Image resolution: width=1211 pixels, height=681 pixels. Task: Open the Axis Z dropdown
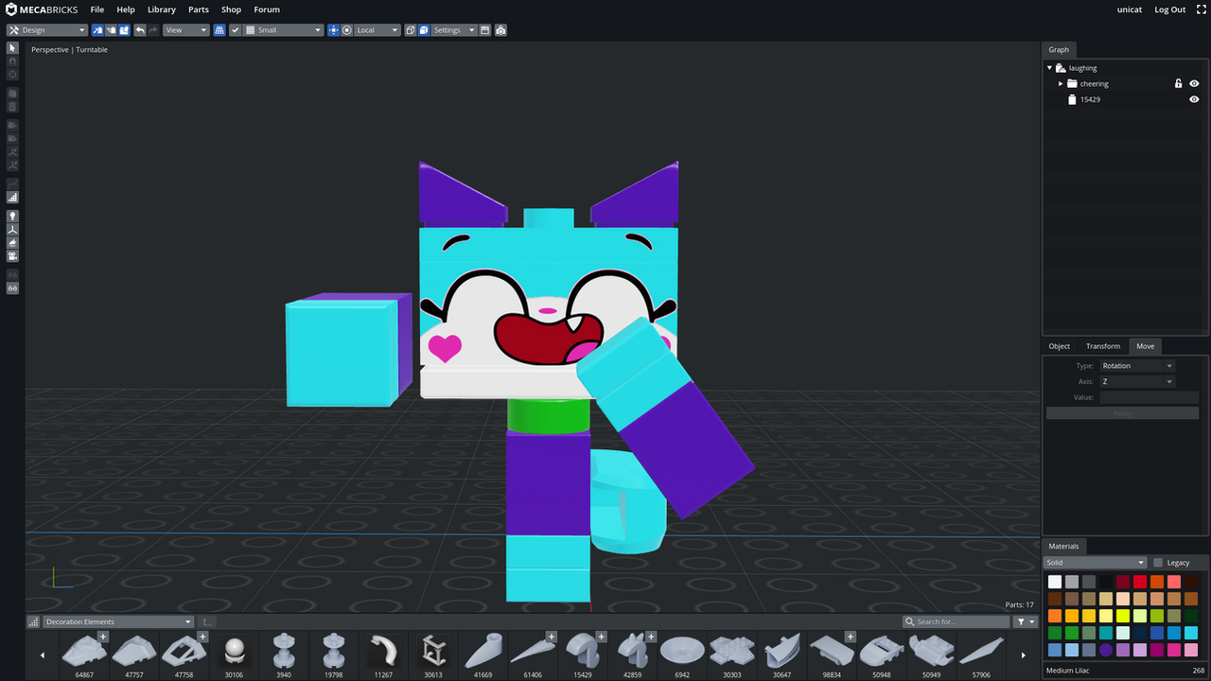1136,382
